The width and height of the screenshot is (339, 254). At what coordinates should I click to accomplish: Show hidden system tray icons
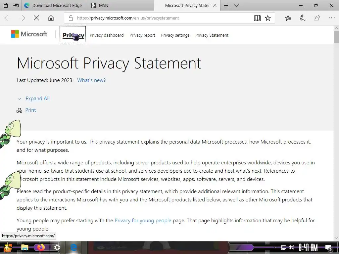(x=275, y=247)
